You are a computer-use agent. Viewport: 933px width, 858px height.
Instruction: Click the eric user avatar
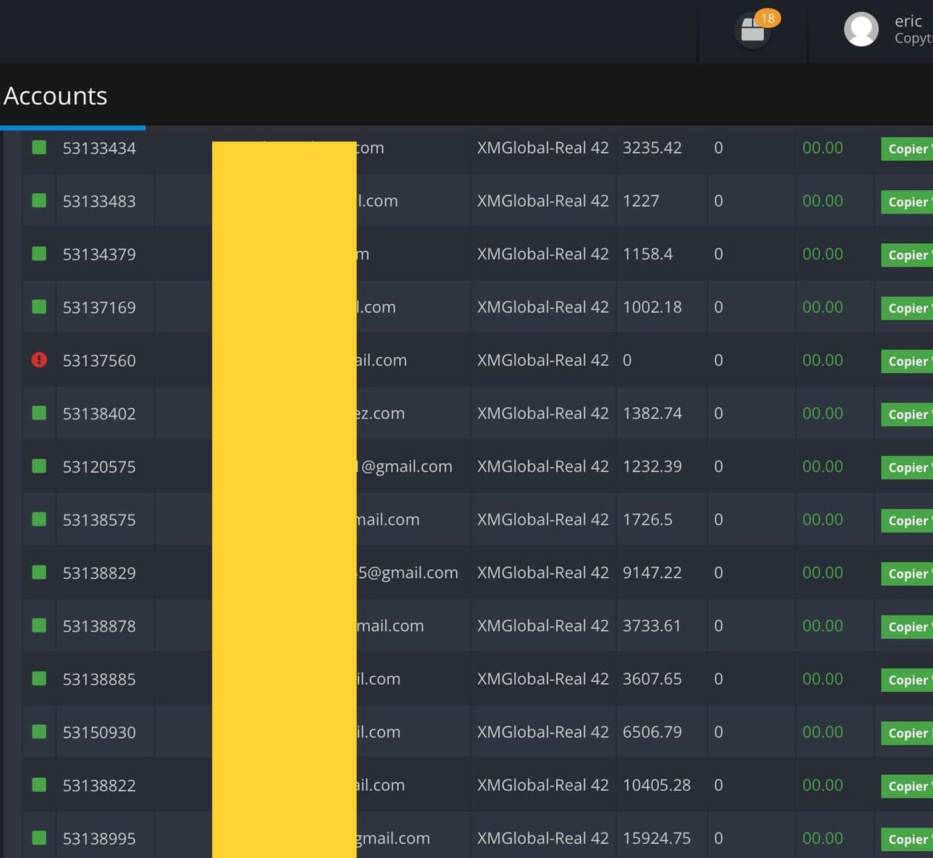pyautogui.click(x=861, y=29)
